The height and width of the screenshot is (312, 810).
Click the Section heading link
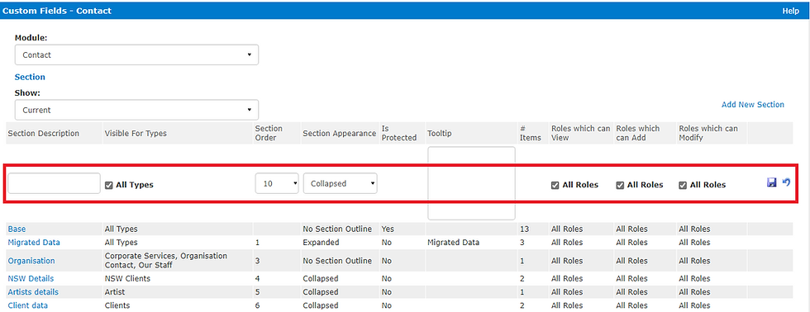(x=30, y=77)
